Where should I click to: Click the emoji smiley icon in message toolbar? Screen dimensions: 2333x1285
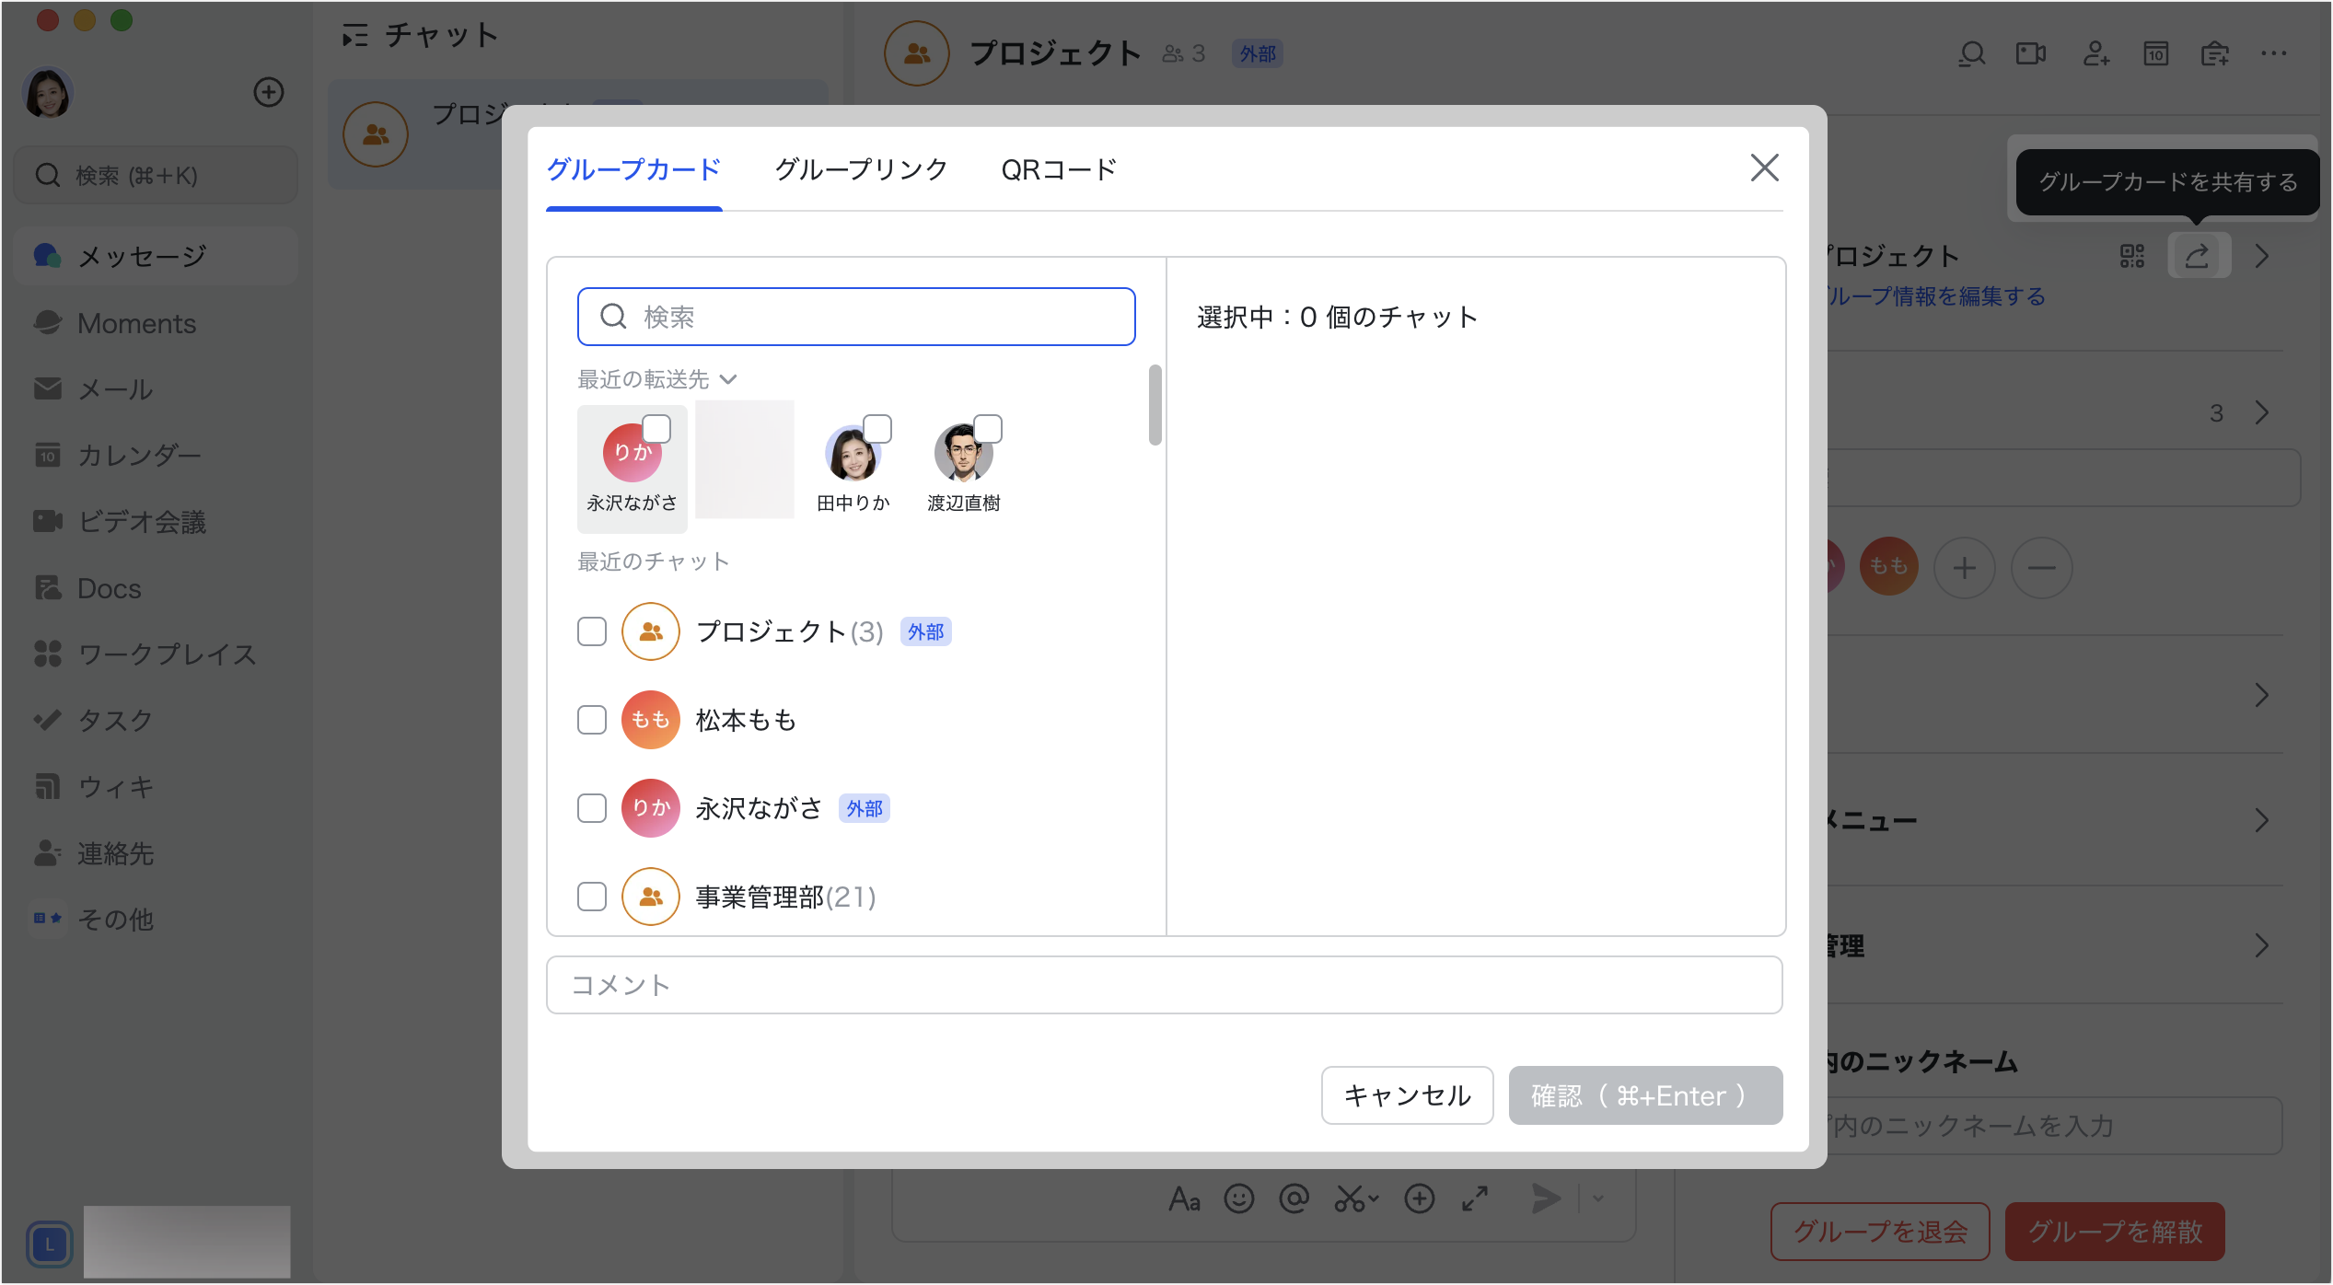pos(1238,1198)
